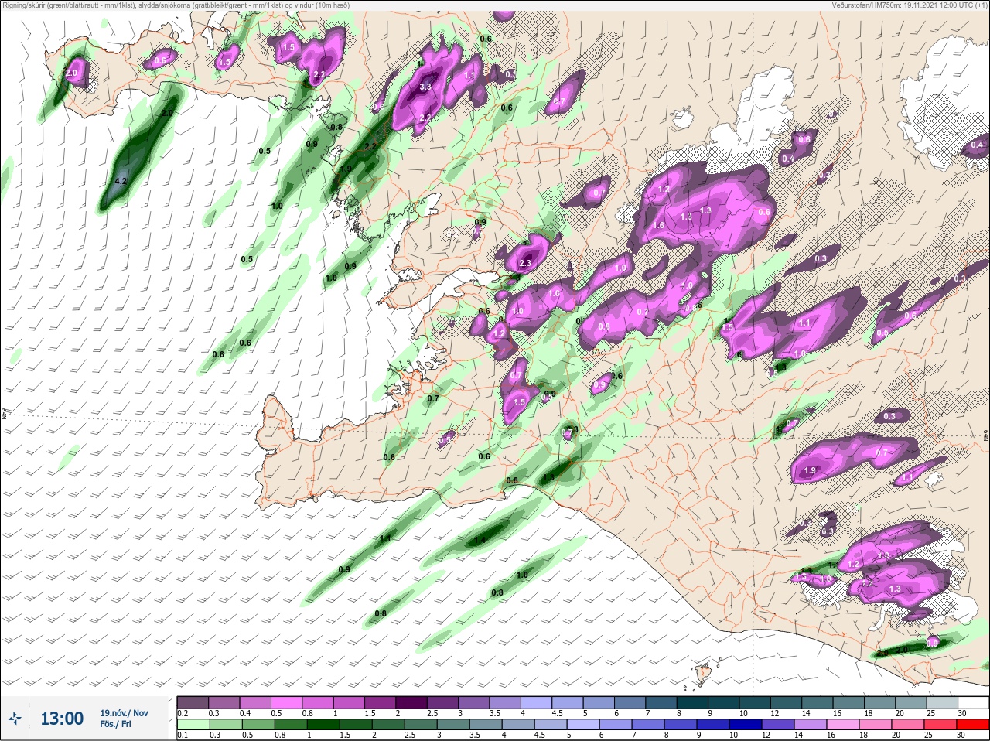
Task: Click the 4.2 rain value on the map
Action: click(120, 181)
